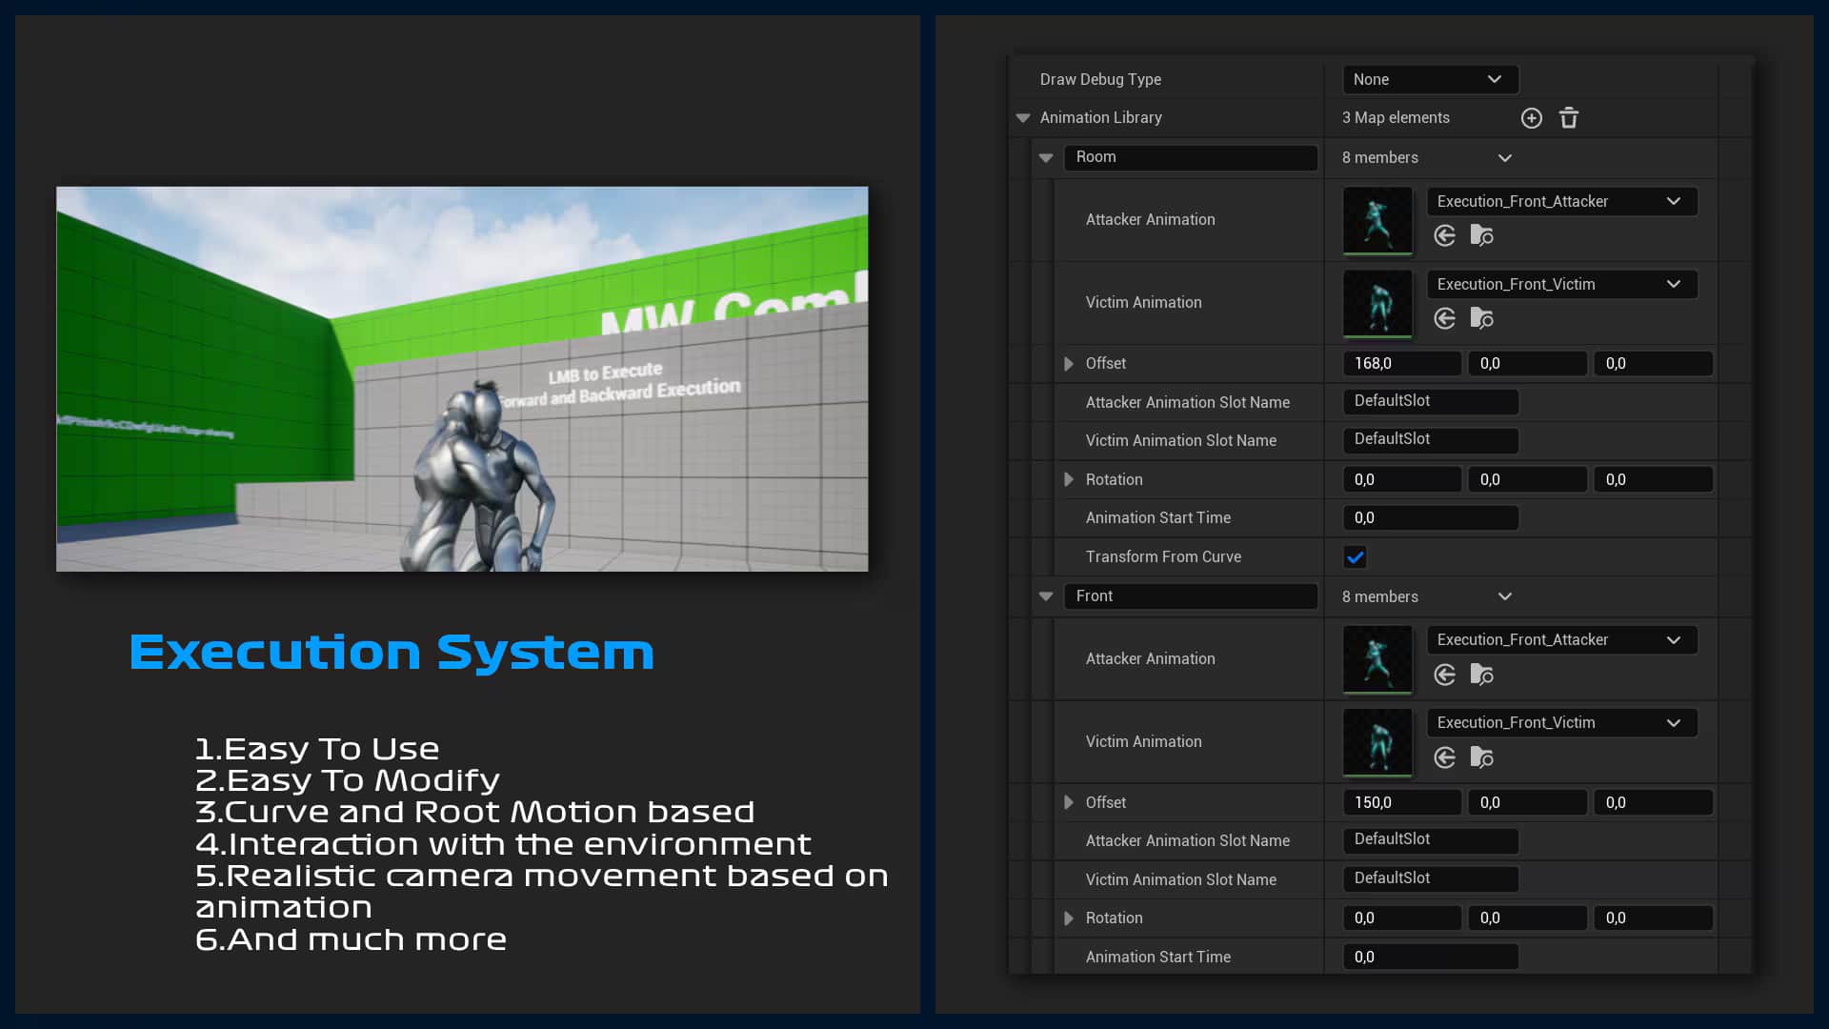The height and width of the screenshot is (1029, 1829).
Task: Browse to Front Victim Animation asset
Action: [x=1481, y=757]
